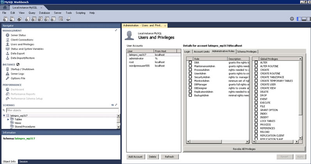Expand the Tables node
The image size is (311, 164).
pos(8,119)
